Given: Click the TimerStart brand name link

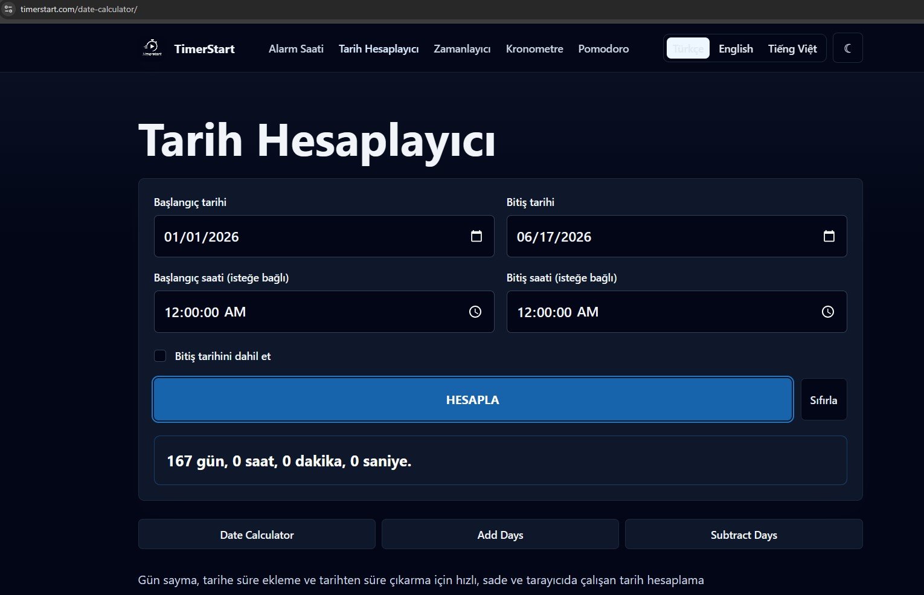Looking at the screenshot, I should 204,49.
